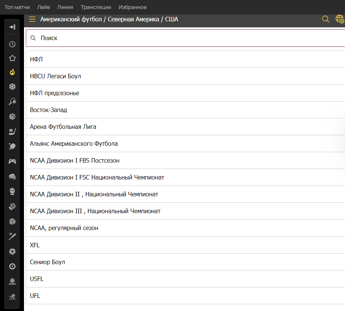Open NCAA Дивизион III, Национальный Чемпионат
345x311 pixels.
tap(185, 211)
